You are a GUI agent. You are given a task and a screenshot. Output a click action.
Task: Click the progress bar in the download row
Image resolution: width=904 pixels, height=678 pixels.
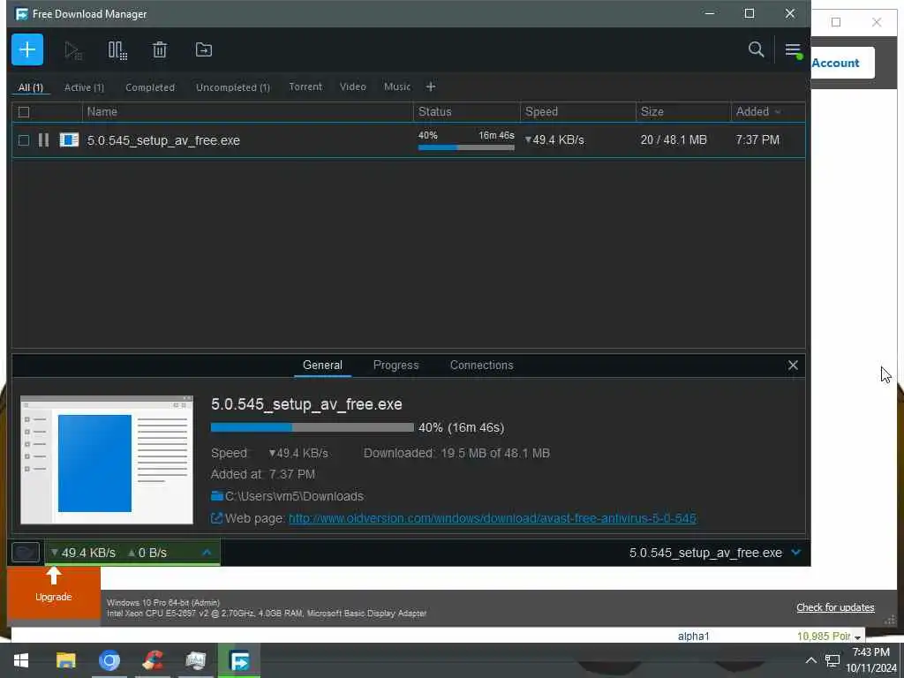pos(466,147)
